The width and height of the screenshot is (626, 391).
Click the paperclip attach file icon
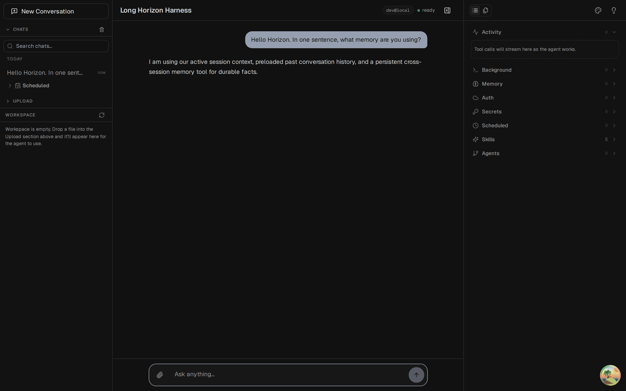point(160,375)
